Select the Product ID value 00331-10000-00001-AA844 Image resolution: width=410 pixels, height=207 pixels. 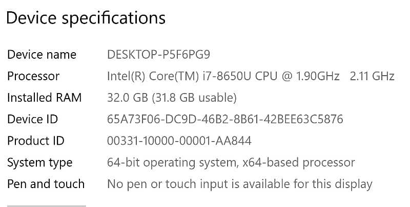[x=179, y=141]
